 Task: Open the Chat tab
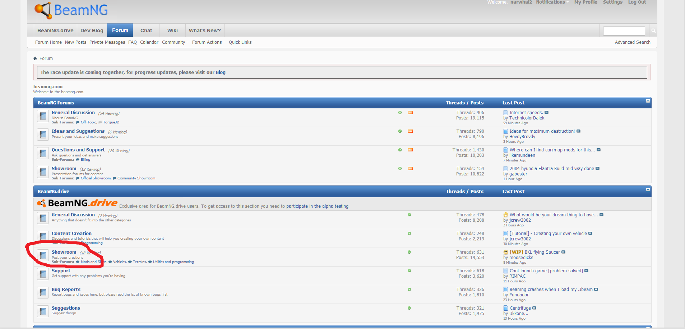[x=146, y=30]
